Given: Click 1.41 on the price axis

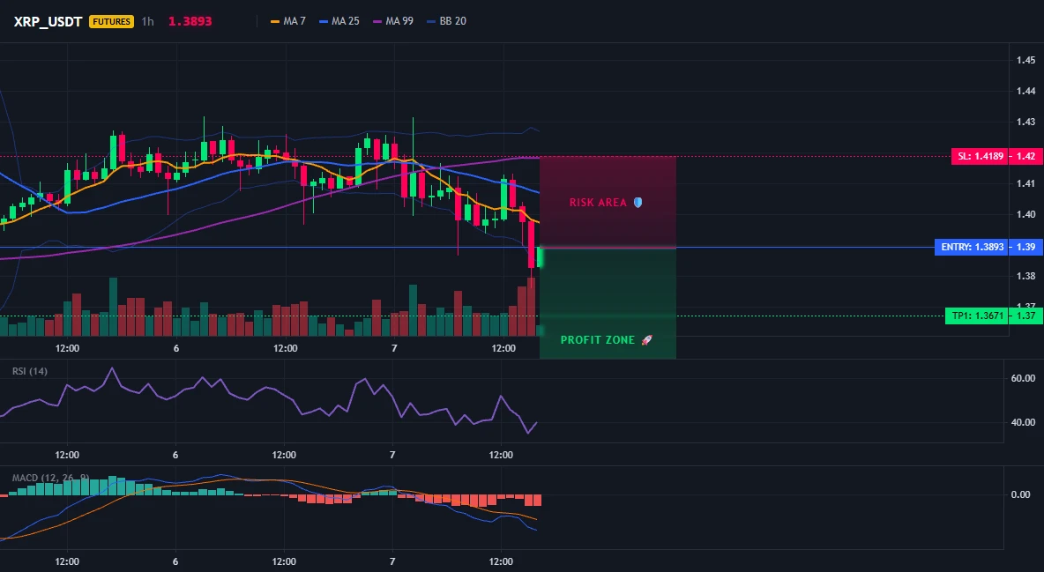Looking at the screenshot, I should click(x=1026, y=183).
